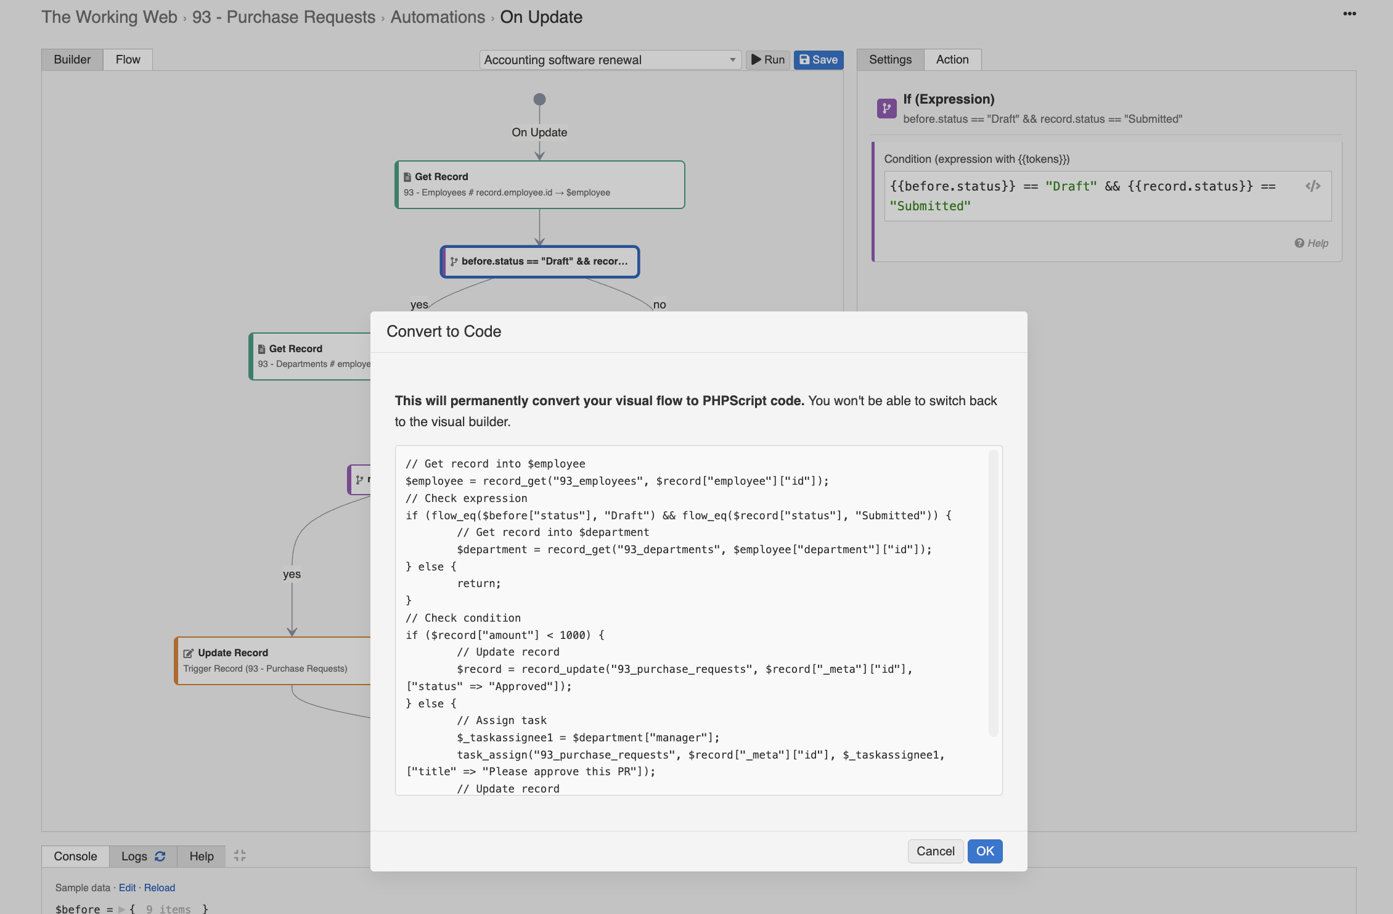This screenshot has height=914, width=1393.
Task: Click the 'Convert to Code' dialog title
Action: coord(444,332)
